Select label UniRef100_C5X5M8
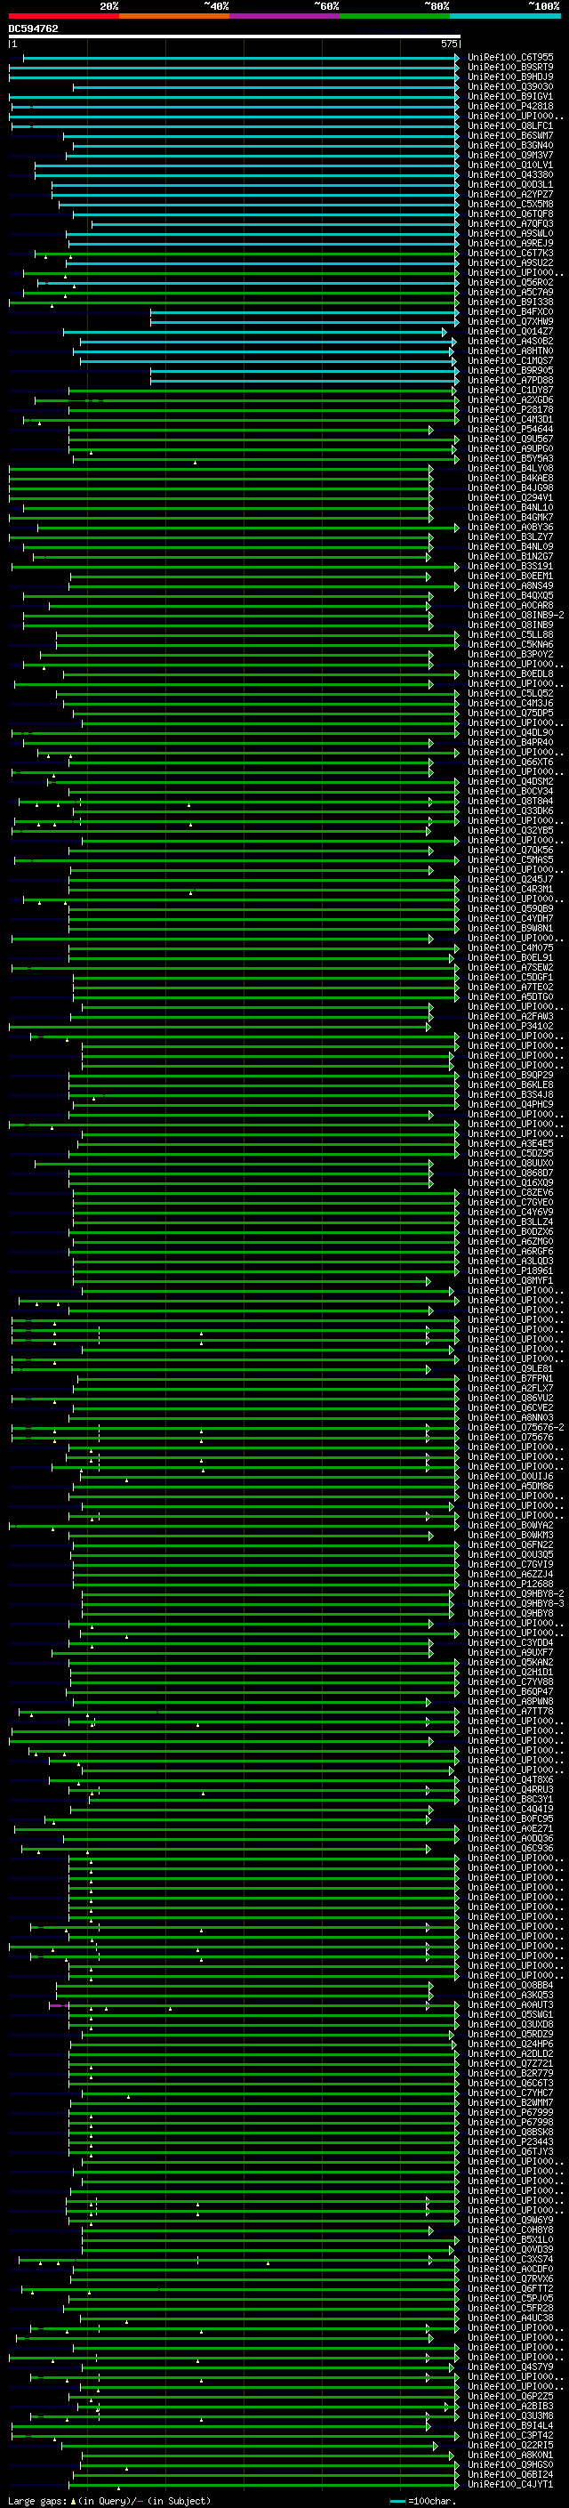The height and width of the screenshot is (2508, 569). click(x=509, y=205)
